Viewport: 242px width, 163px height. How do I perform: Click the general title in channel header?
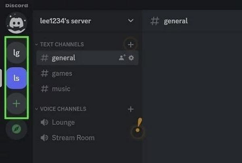175,21
